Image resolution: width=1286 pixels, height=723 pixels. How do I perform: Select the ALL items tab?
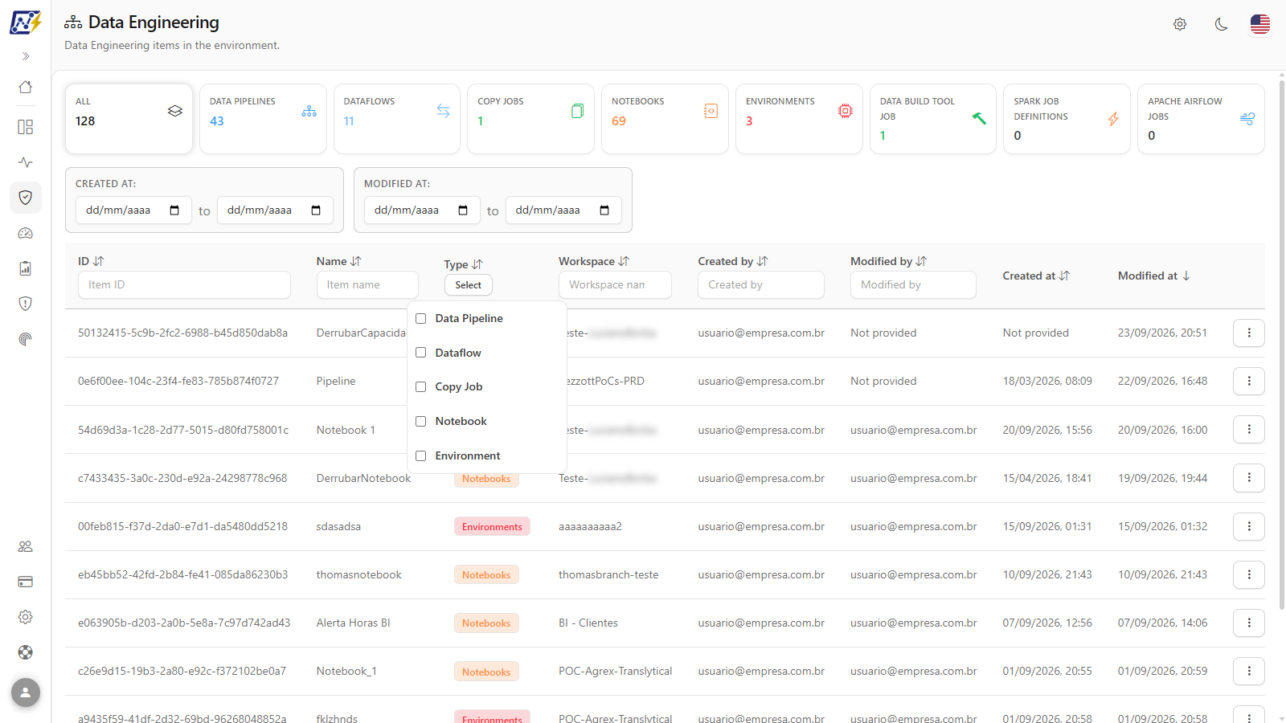click(129, 119)
